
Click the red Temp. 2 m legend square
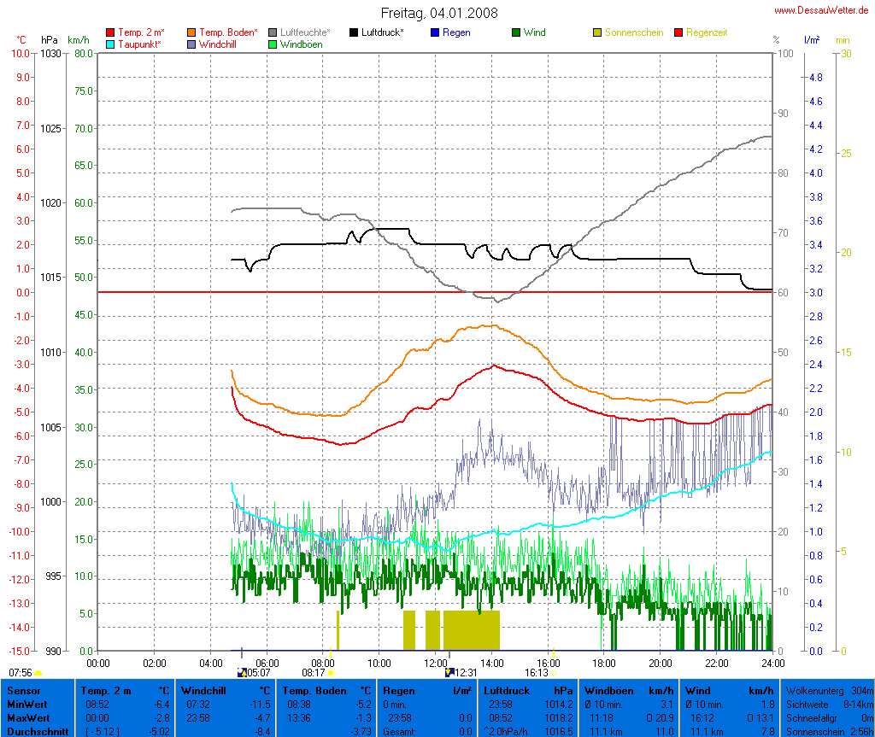click(x=110, y=32)
